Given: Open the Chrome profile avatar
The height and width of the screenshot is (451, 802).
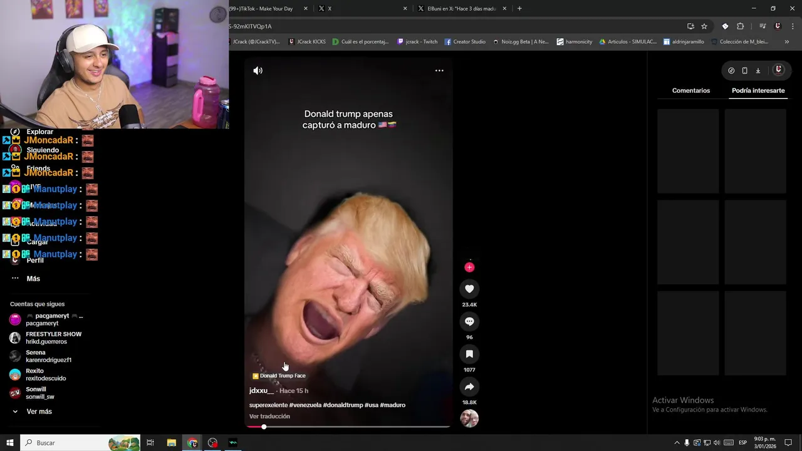Looking at the screenshot, I should click(x=778, y=26).
